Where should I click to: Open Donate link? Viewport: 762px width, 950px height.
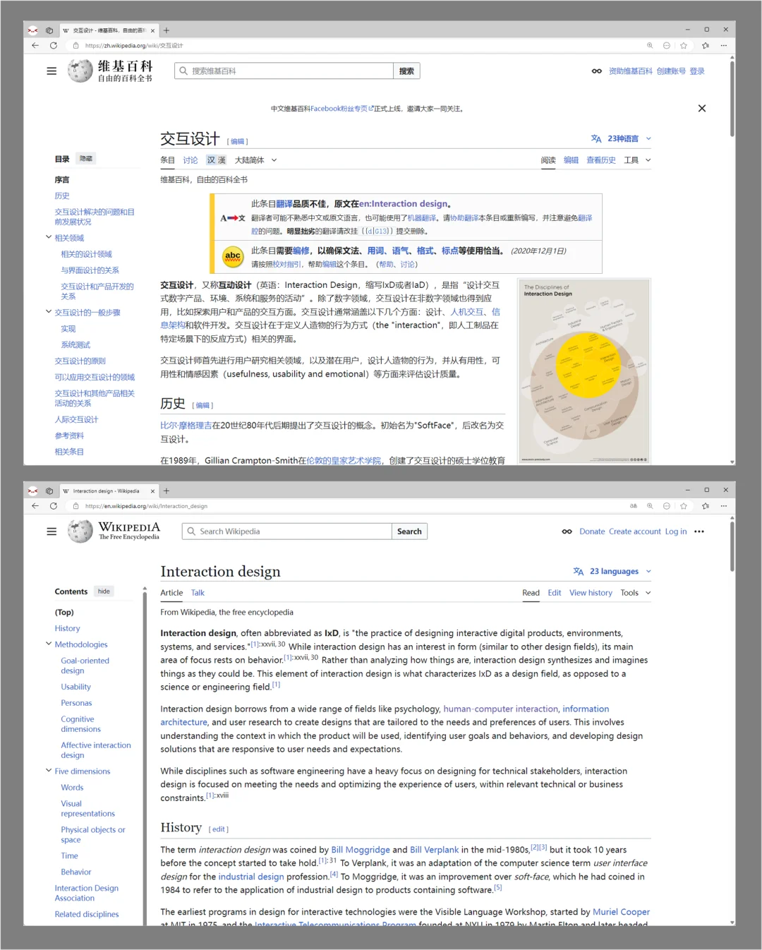[592, 531]
